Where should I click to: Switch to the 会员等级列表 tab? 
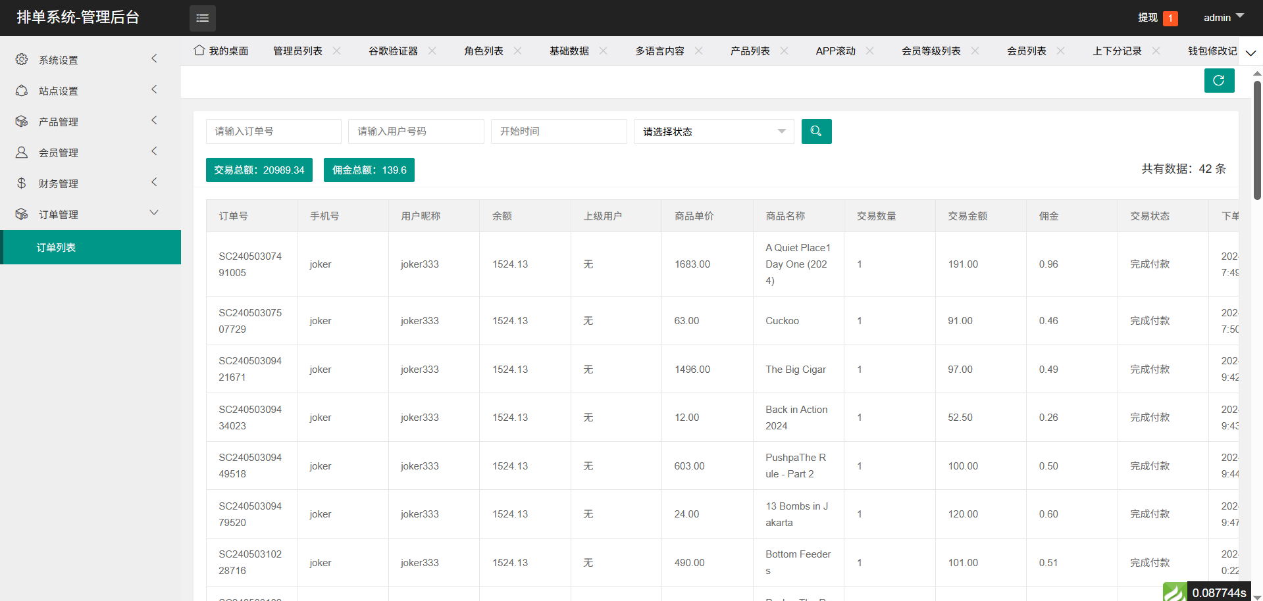point(931,51)
